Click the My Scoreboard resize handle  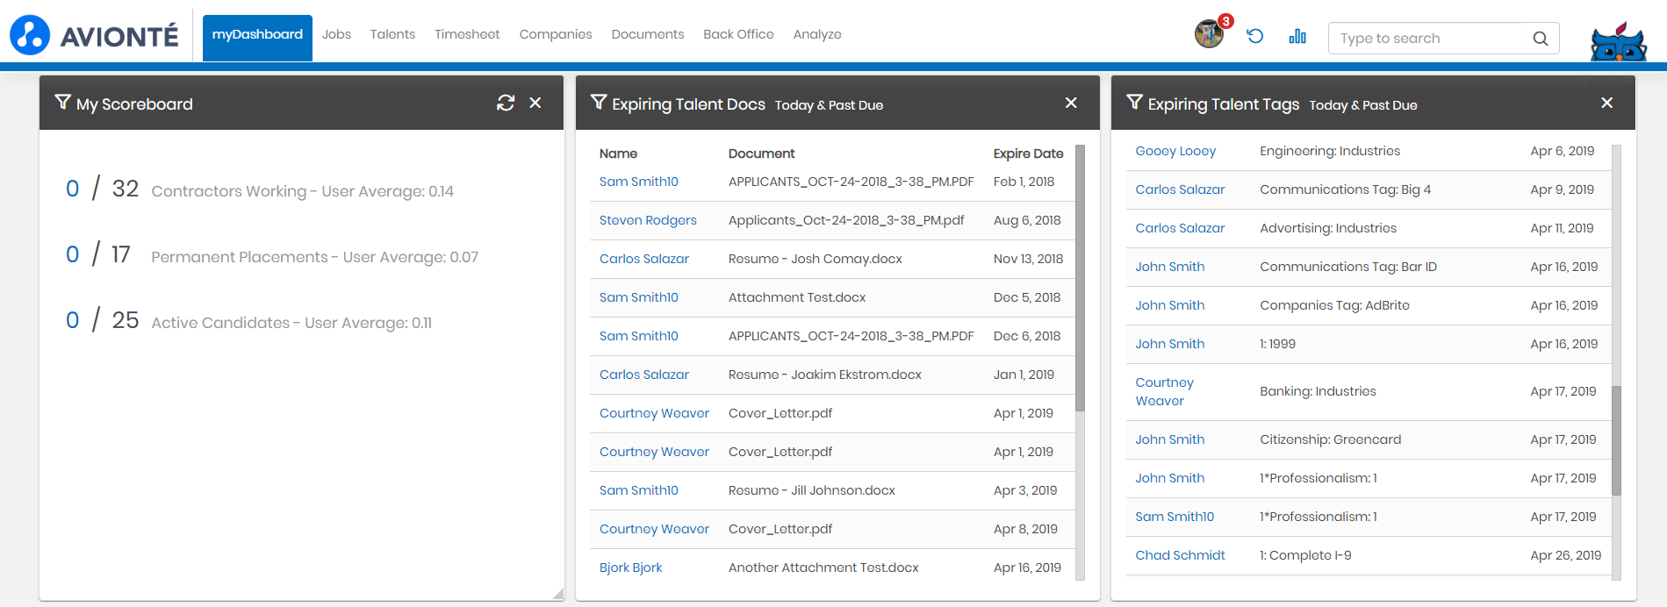click(558, 594)
